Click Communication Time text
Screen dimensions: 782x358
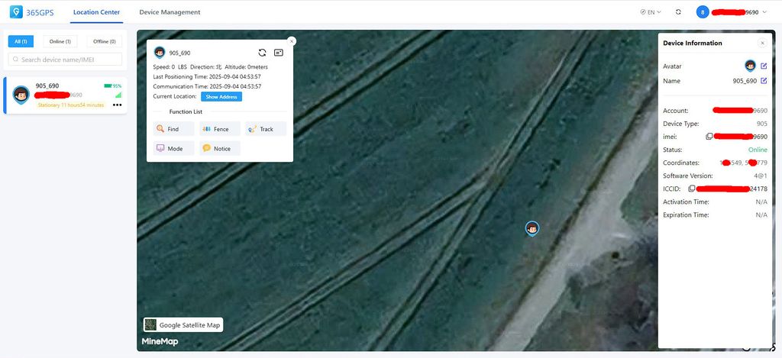(x=207, y=86)
